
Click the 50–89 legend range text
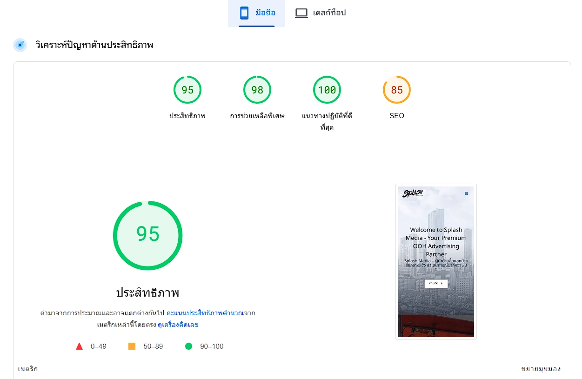[153, 346]
